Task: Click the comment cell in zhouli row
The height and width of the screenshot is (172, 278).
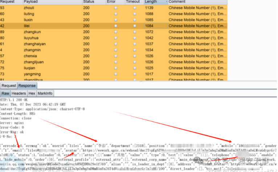Action: 197,8
